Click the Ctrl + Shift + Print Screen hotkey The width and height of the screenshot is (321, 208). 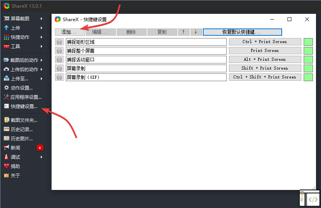point(265,77)
